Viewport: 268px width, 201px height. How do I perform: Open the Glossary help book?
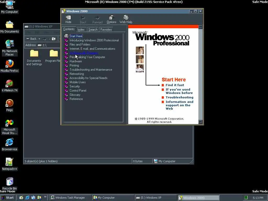(x=75, y=95)
